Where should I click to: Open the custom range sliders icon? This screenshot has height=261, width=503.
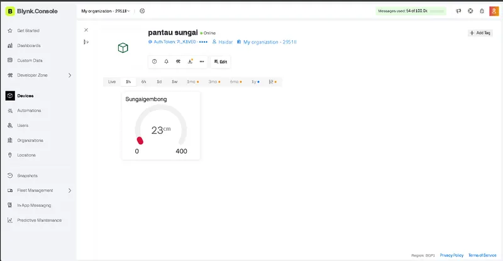pos(272,82)
